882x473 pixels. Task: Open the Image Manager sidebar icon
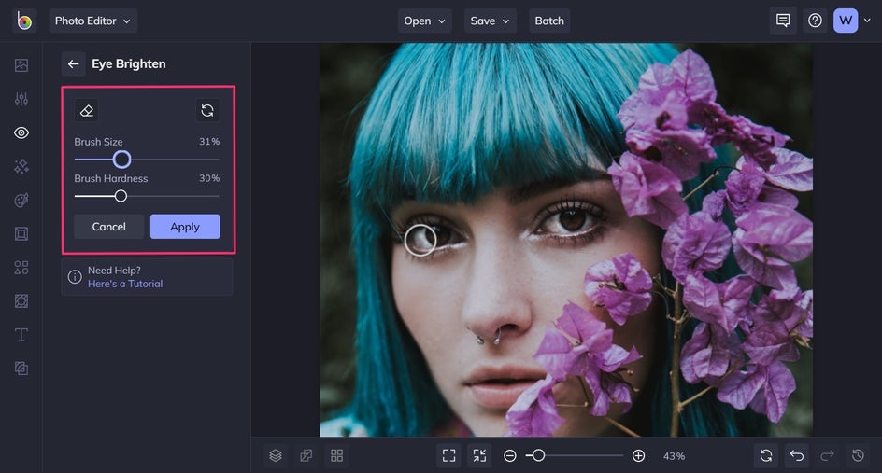coord(21,65)
